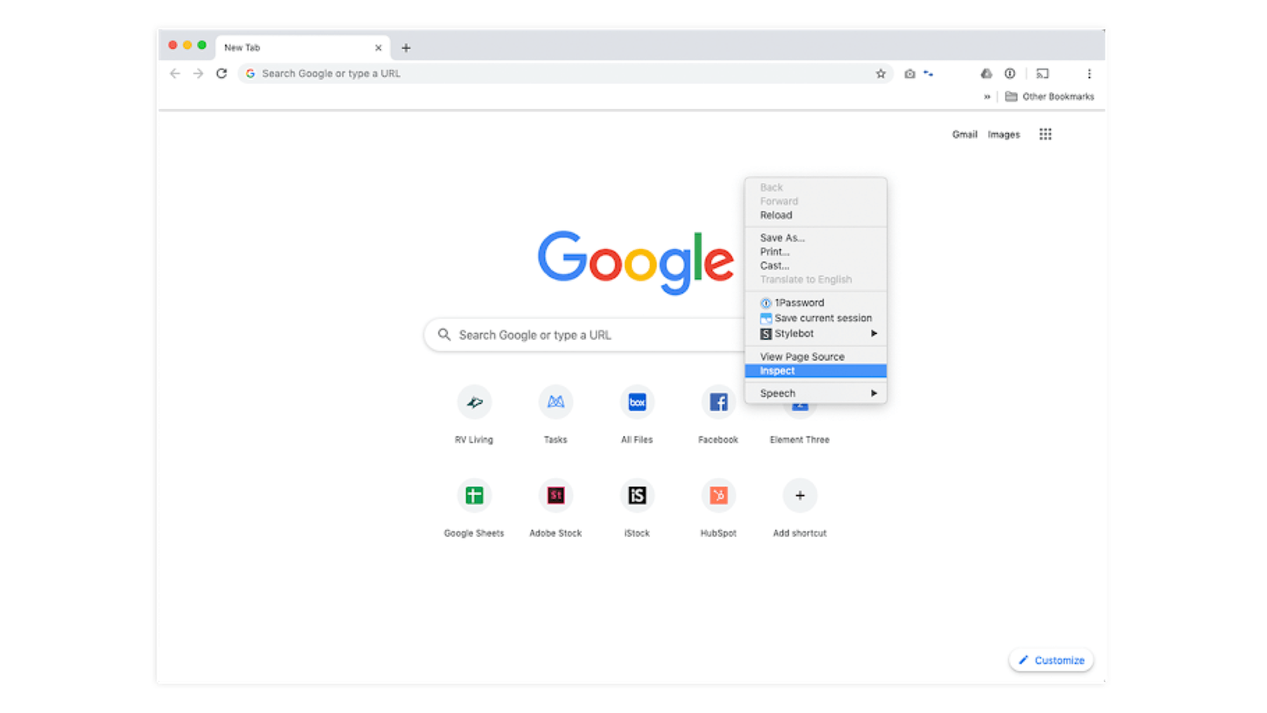Open the blue session extension icon
Screen dimensions: 1267x713
point(929,74)
